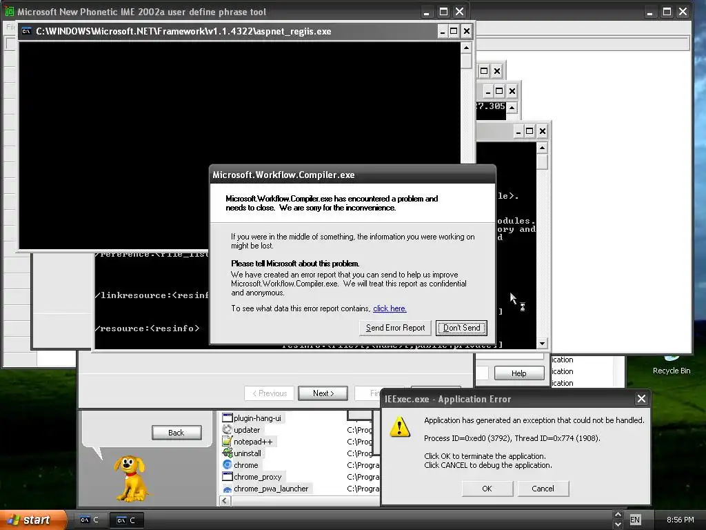The image size is (706, 530).
Task: Click '/resource:<resinfo>' console text
Action: (x=148, y=328)
